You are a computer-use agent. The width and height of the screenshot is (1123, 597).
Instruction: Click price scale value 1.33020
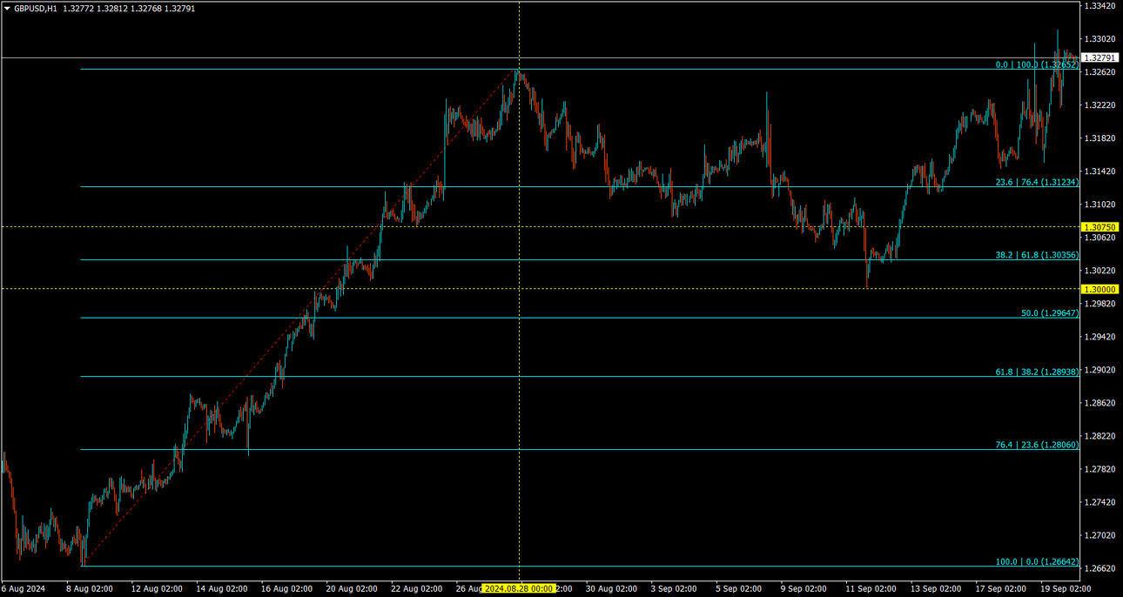(x=1100, y=39)
